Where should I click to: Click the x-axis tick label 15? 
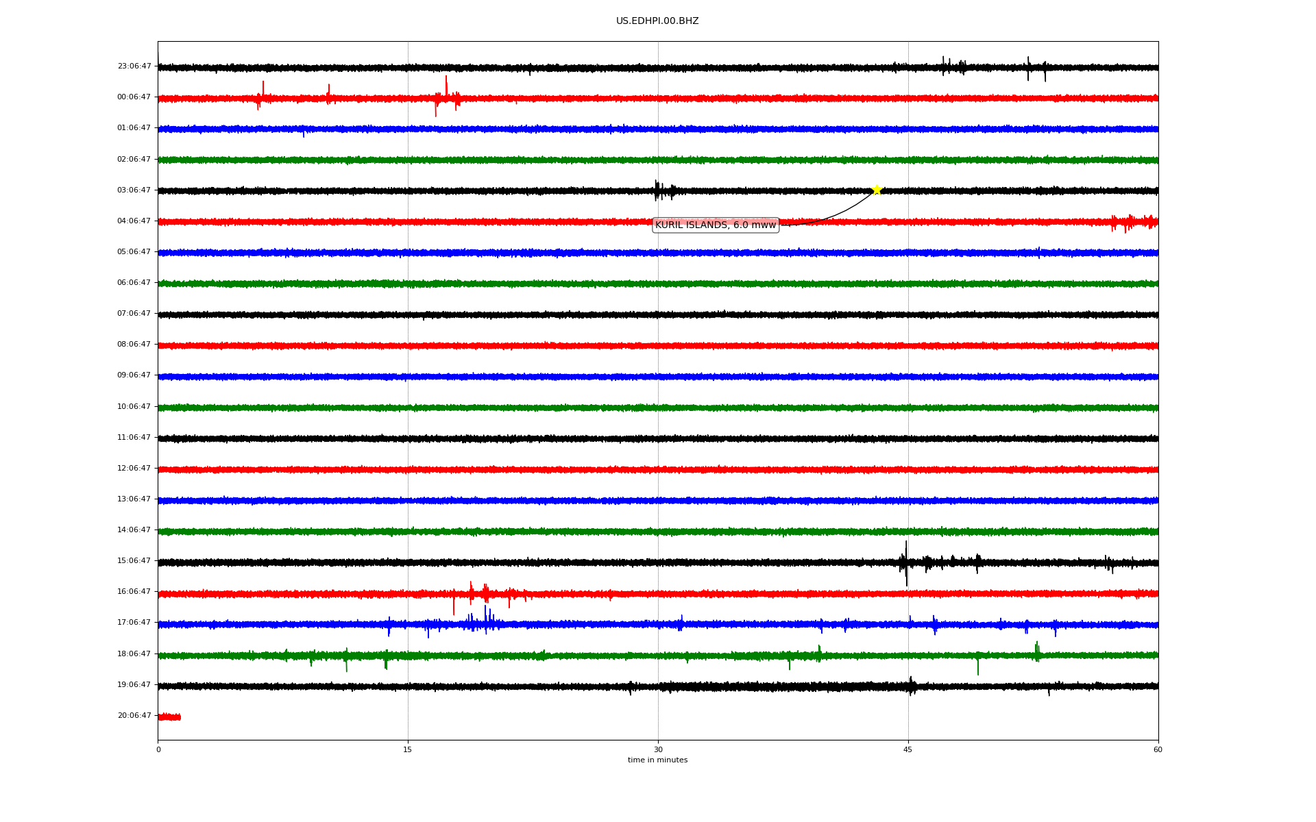tap(408, 750)
